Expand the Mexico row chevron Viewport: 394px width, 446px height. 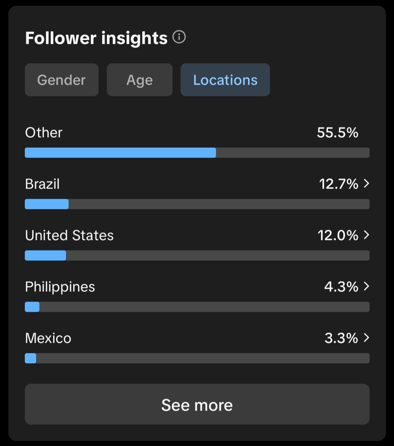367,338
